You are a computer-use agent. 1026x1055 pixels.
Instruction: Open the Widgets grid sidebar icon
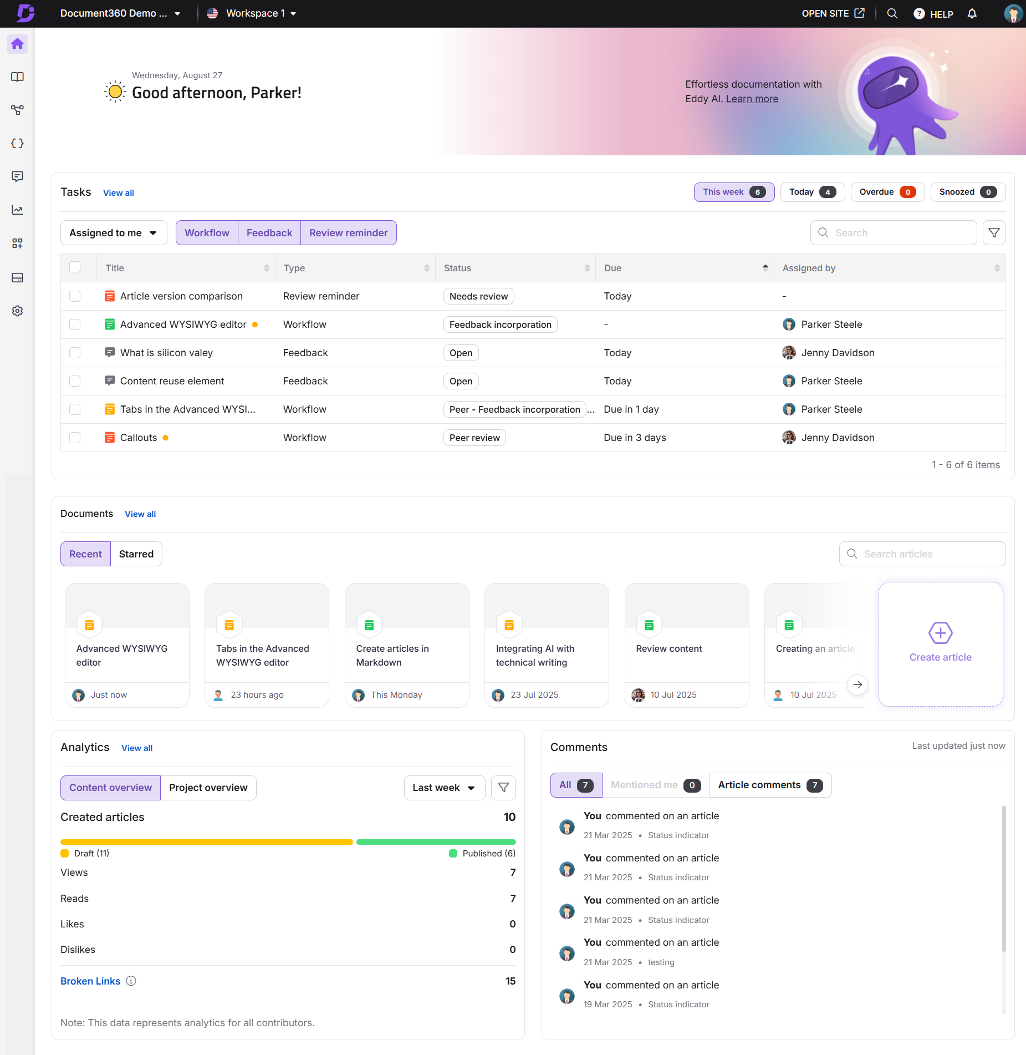click(x=17, y=244)
